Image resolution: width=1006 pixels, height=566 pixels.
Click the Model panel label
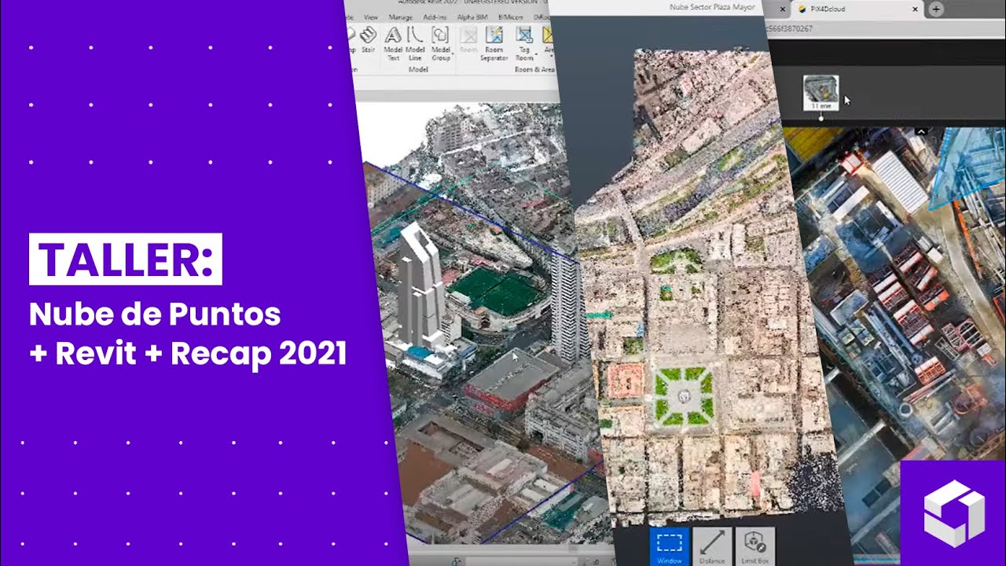tap(419, 70)
